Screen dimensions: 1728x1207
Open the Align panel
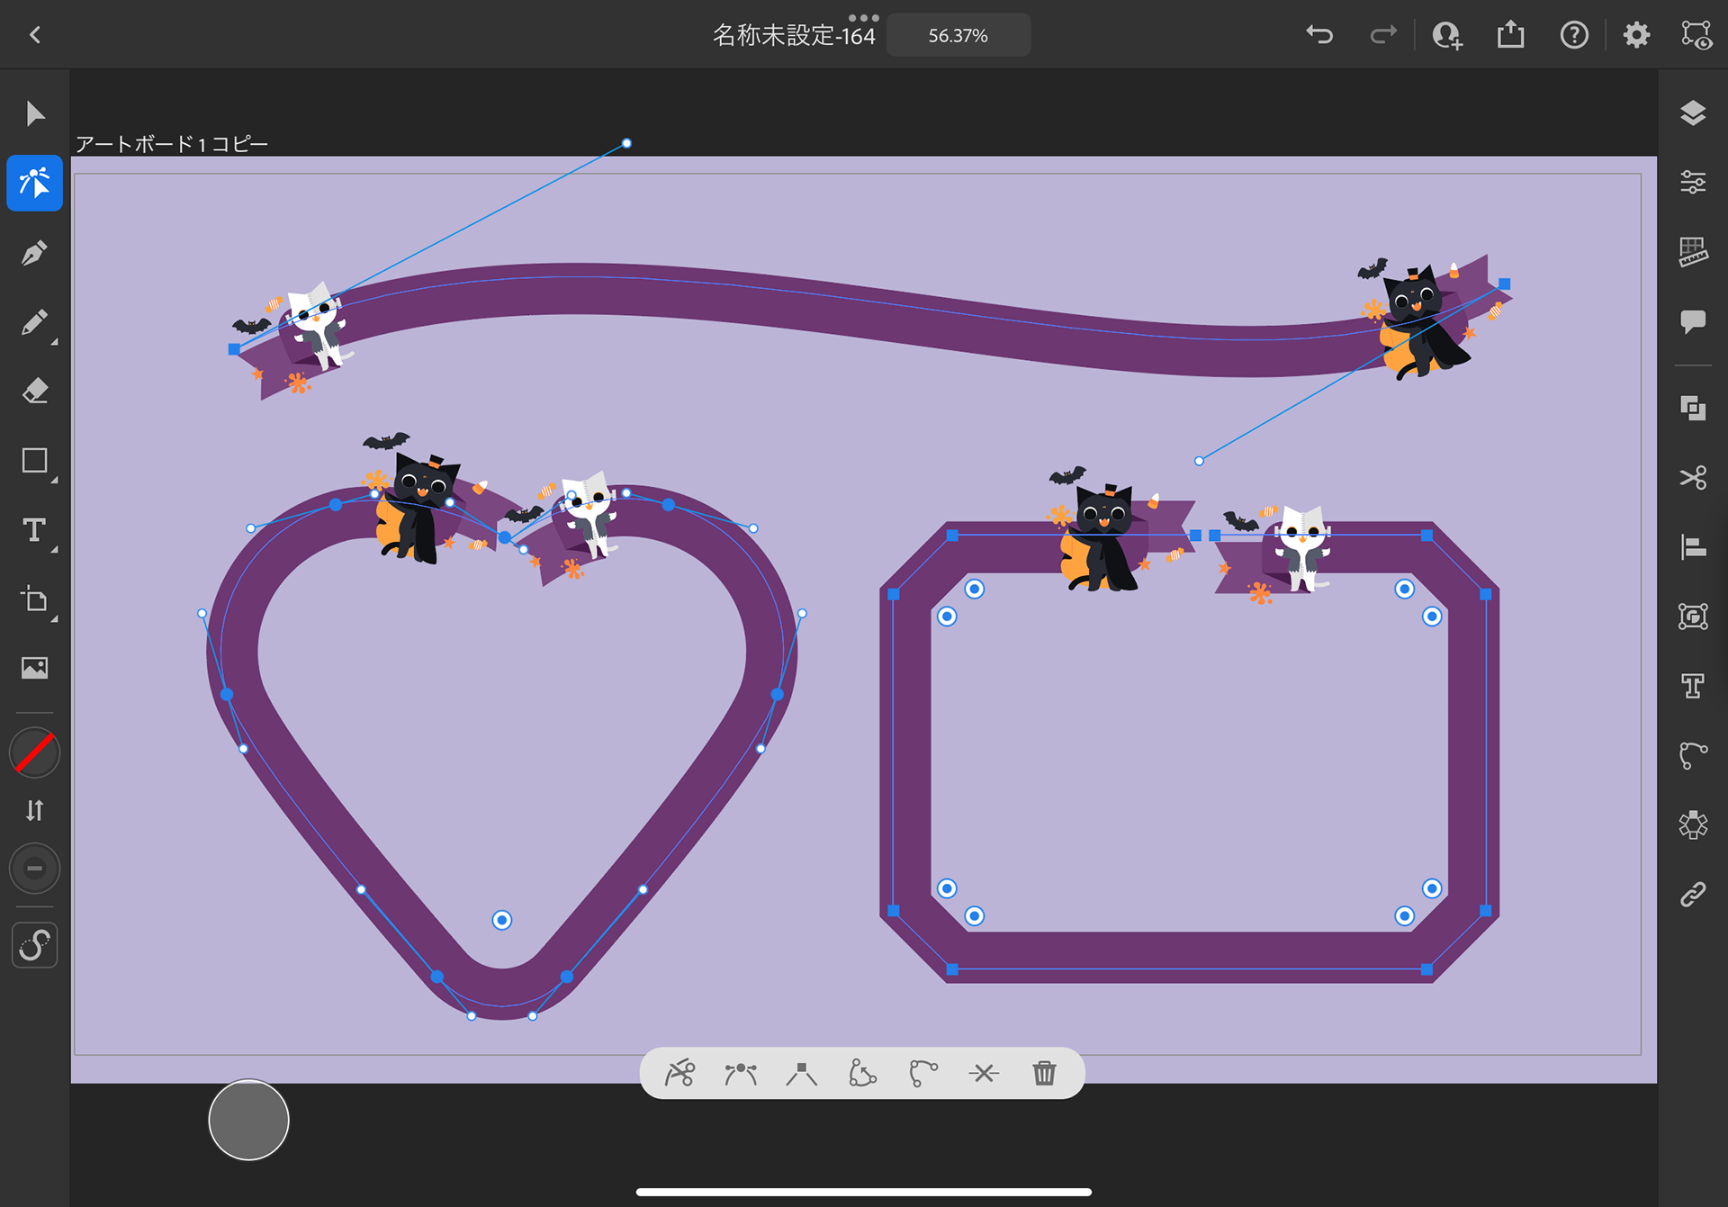1693,546
